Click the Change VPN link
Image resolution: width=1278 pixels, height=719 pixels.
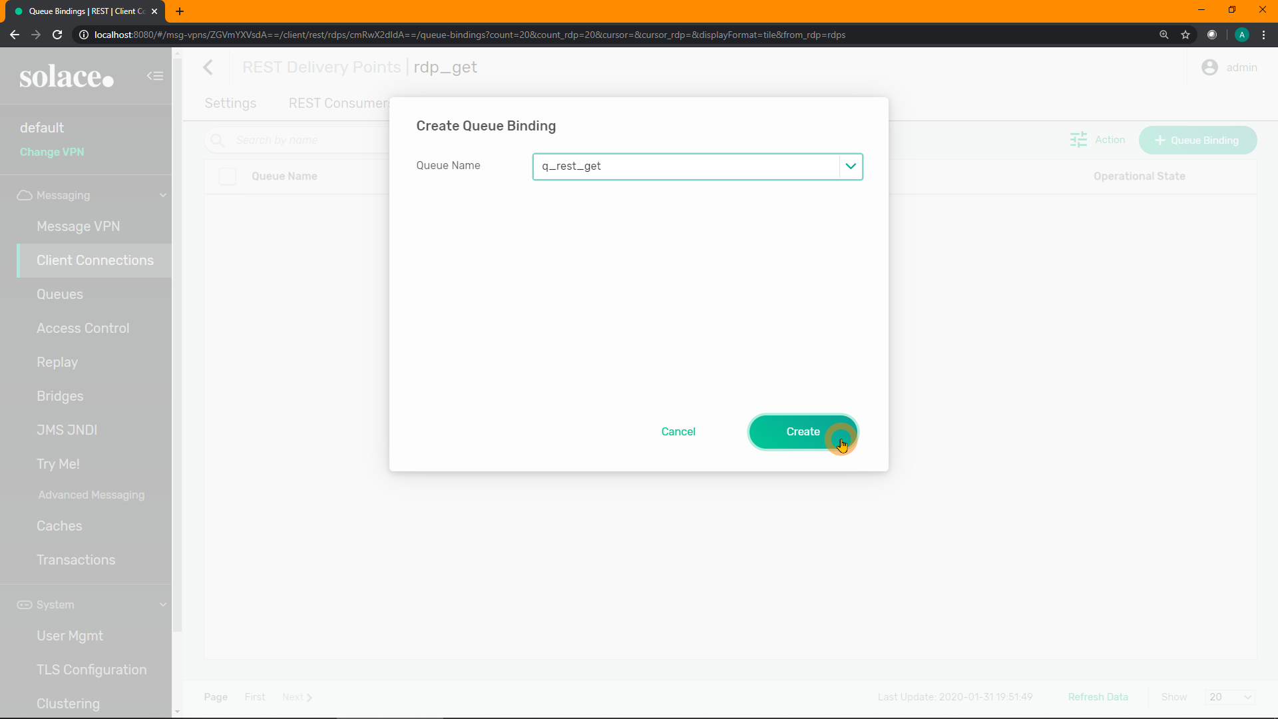click(52, 152)
